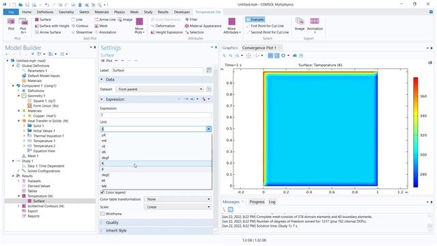
Task: Select degF unit from the list
Action: tap(156, 158)
